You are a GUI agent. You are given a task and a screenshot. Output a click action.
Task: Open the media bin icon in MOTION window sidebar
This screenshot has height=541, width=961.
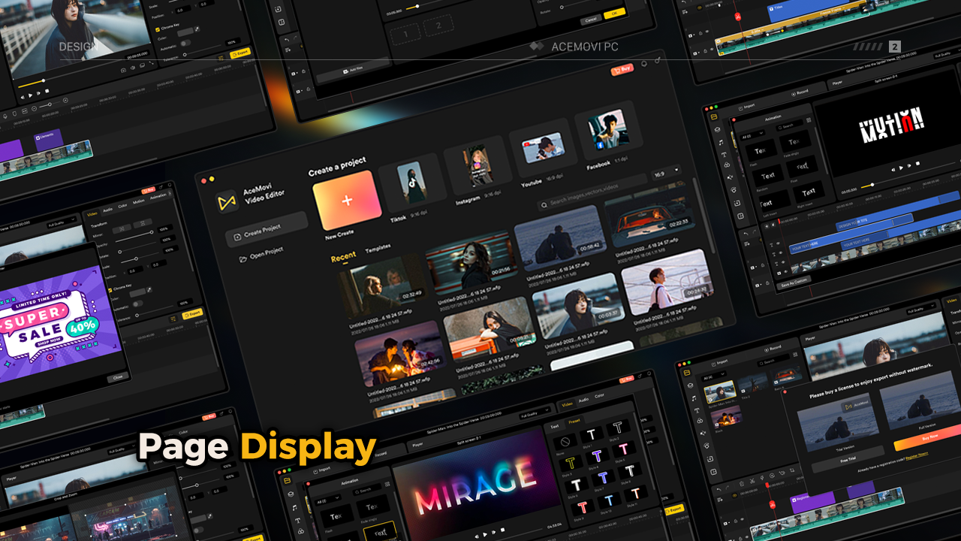click(714, 117)
